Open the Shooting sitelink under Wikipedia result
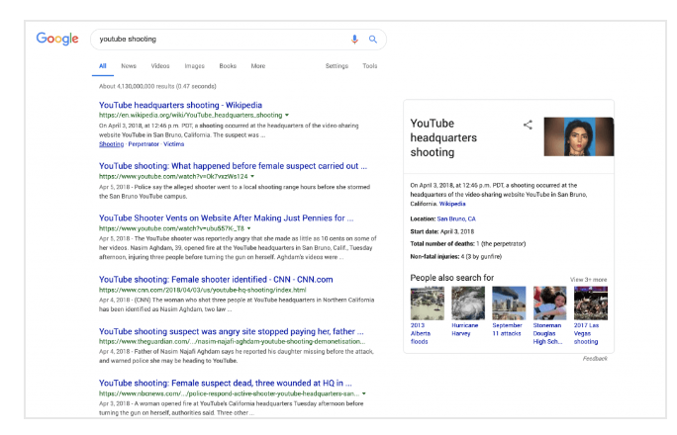The height and width of the screenshot is (435, 677). click(112, 144)
